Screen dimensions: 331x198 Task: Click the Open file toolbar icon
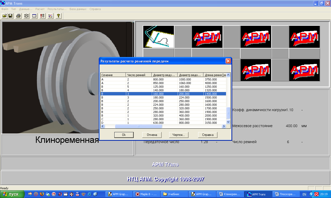tap(4, 16)
